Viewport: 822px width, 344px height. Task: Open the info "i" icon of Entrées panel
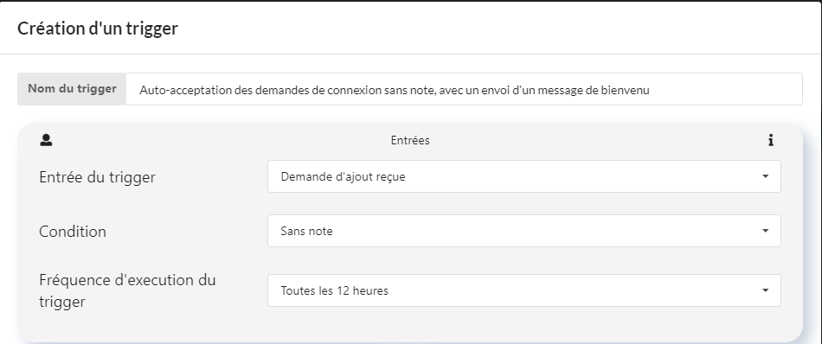[x=771, y=140]
